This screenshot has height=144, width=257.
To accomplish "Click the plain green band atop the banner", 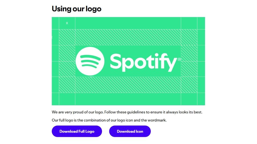I will [128, 23].
